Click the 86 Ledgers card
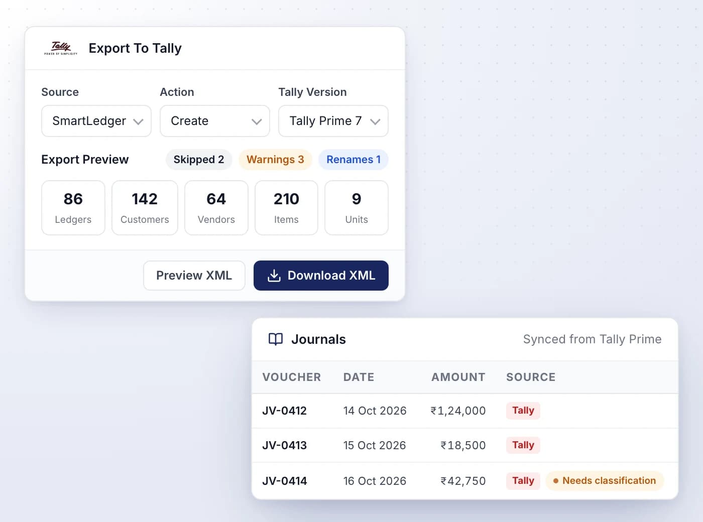This screenshot has width=703, height=522. tap(73, 208)
